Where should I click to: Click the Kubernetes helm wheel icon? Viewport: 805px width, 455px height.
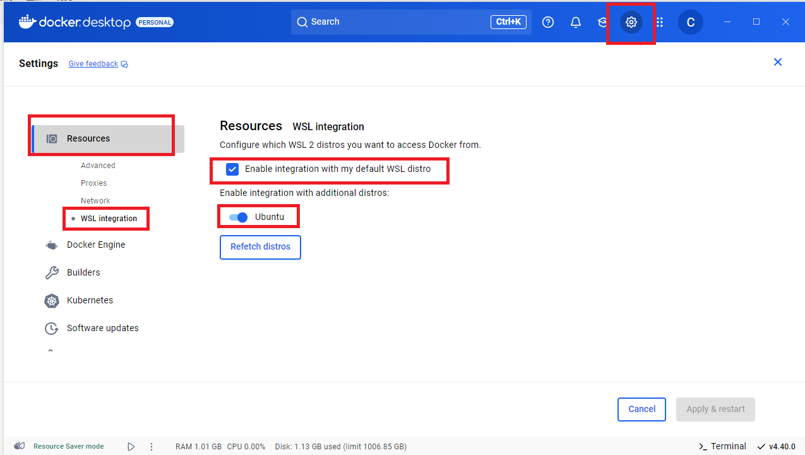tap(52, 300)
